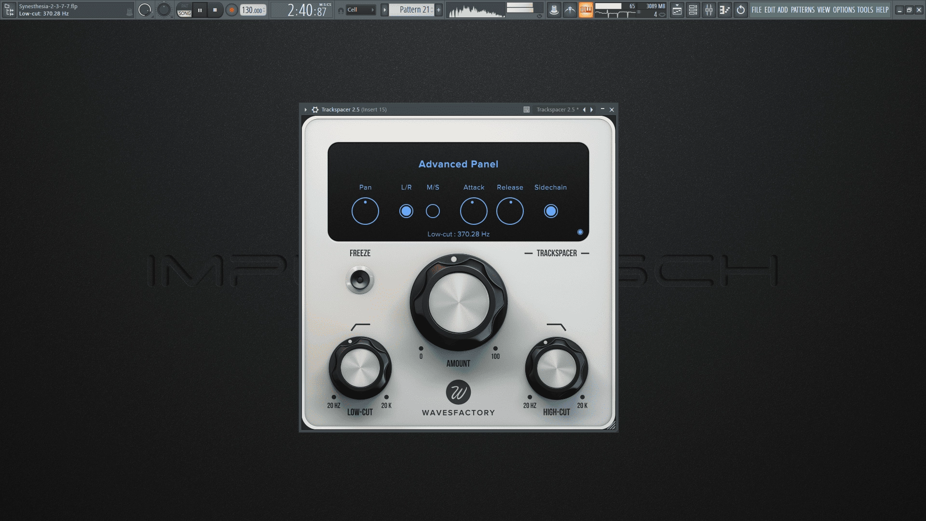Open the PATTERNS menu
This screenshot has width=926, height=521.
tap(803, 10)
